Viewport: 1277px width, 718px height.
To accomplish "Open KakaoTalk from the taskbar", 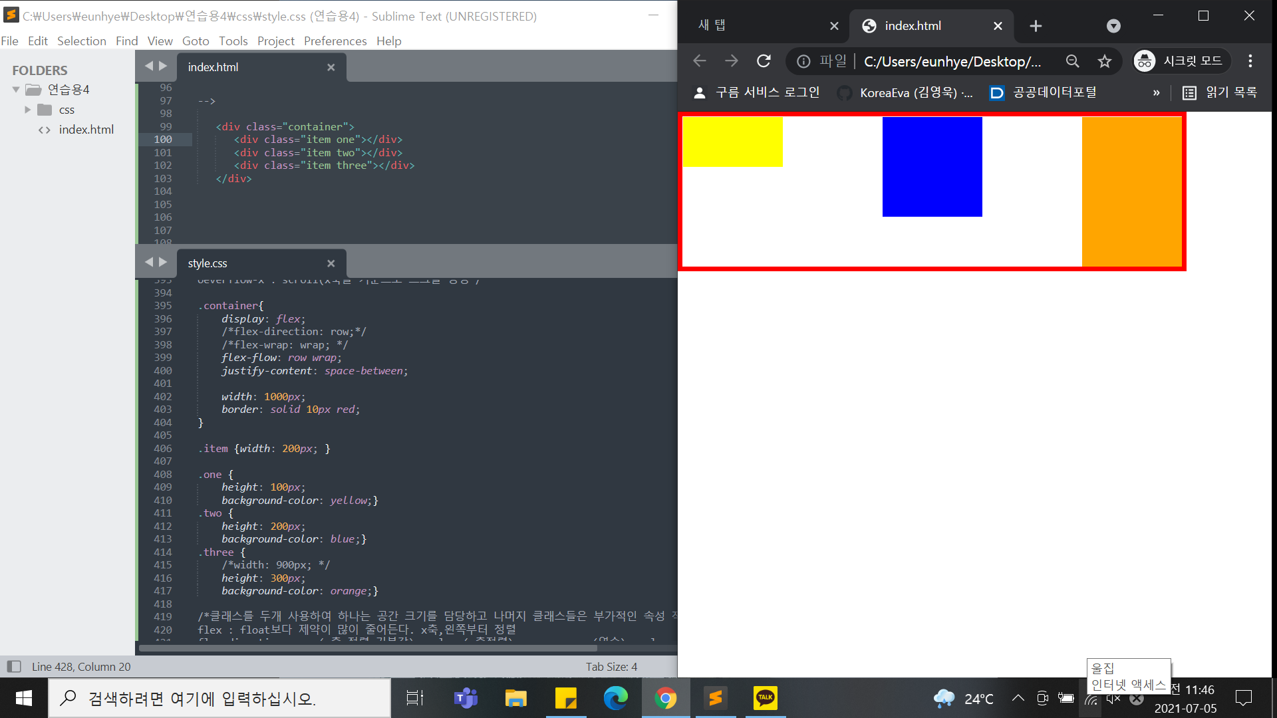I will pos(765,698).
